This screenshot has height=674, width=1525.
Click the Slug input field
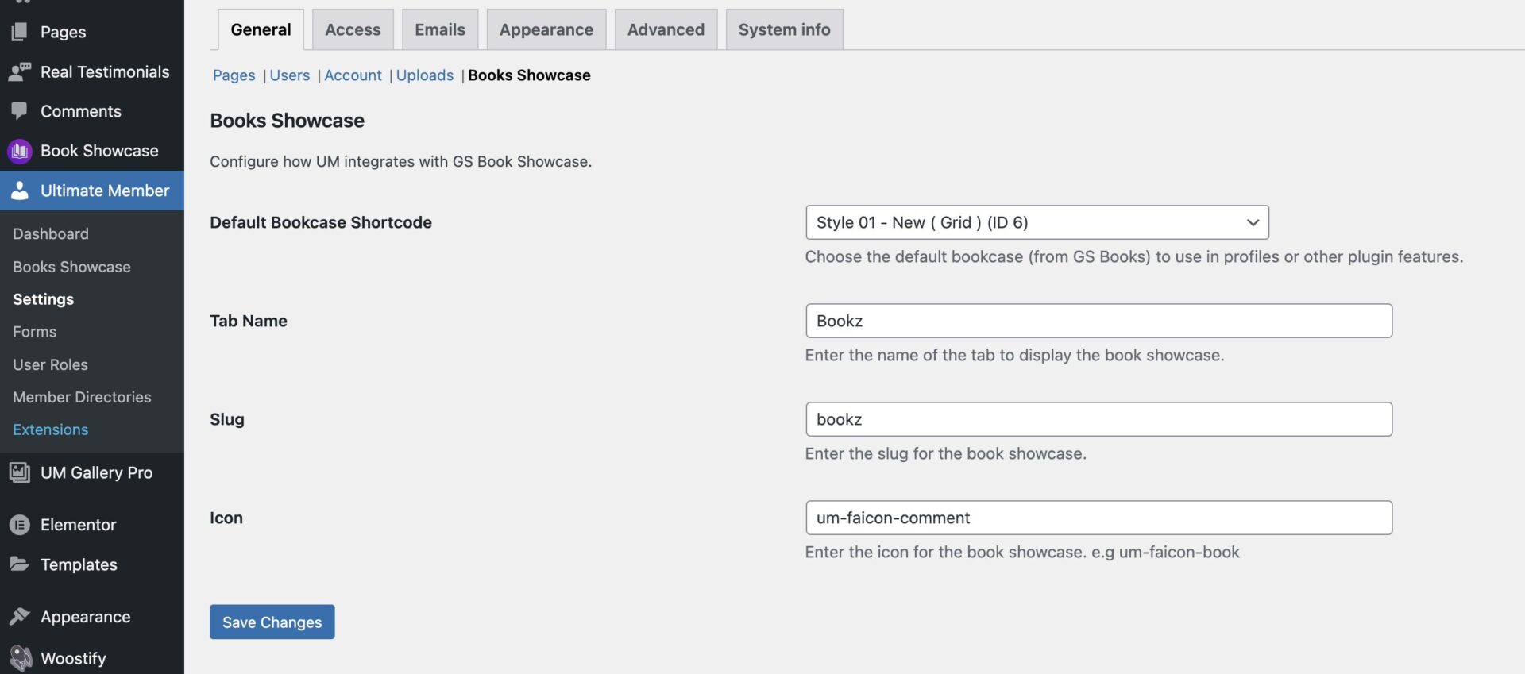[1099, 419]
